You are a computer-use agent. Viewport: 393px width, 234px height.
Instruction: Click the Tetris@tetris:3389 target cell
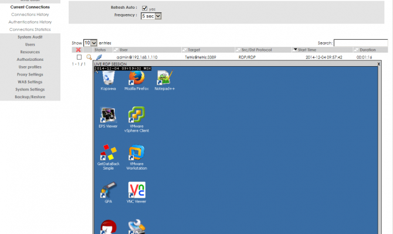click(x=201, y=57)
